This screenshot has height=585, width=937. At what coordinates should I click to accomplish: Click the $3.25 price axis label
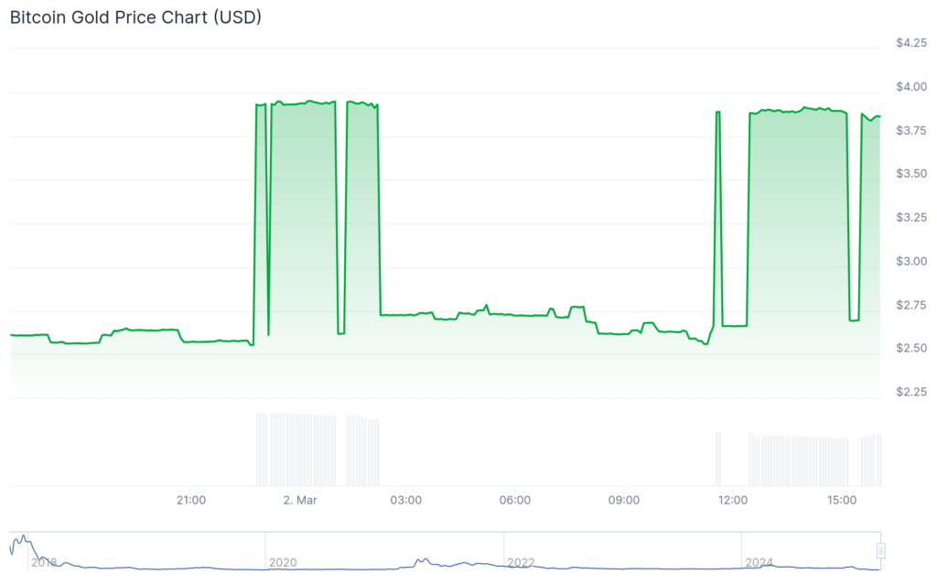click(911, 217)
